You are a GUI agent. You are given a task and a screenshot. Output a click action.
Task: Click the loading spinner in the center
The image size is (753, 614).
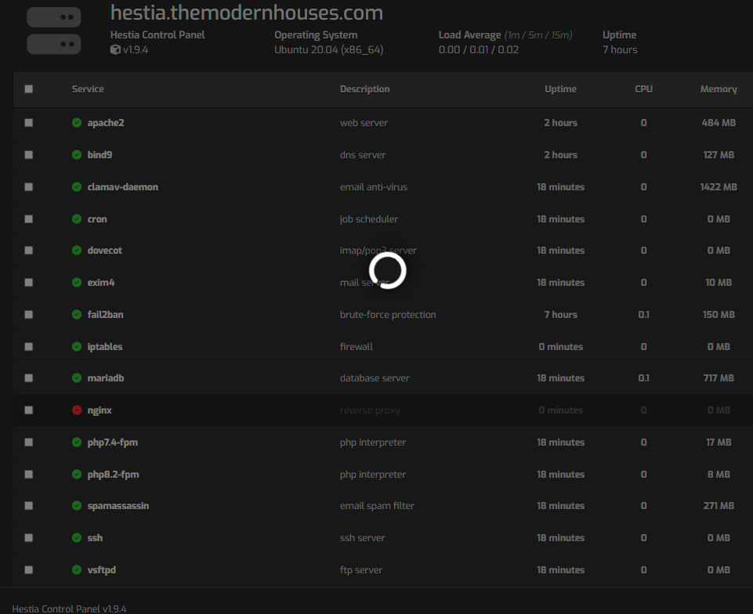click(387, 272)
